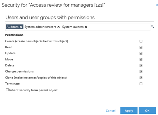Enable the Create permission checkbox
The image size is (158, 115).
[141, 41]
